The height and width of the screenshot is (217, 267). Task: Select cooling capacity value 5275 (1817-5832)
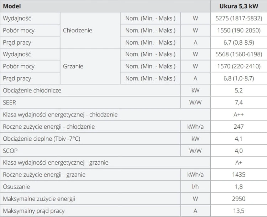[x=239, y=18]
